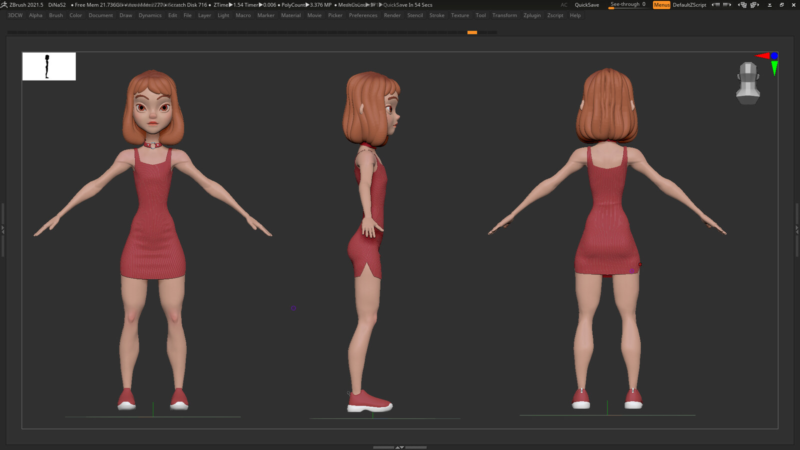Open the Transform menu
Viewport: 800px width, 450px height.
pos(504,15)
